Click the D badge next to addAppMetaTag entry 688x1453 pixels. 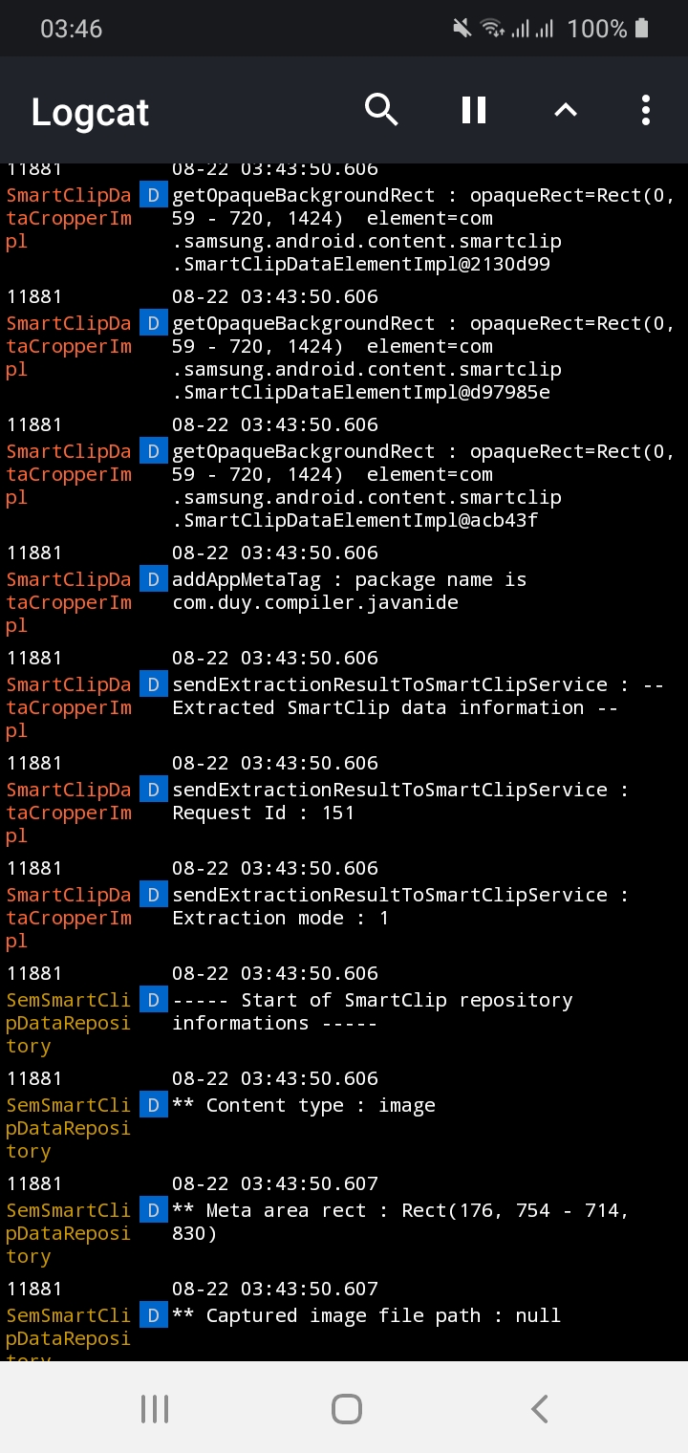click(x=153, y=579)
